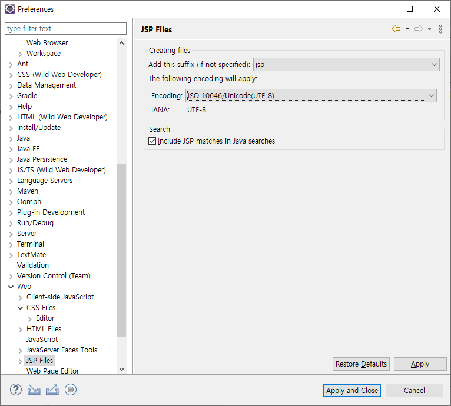Screen dimensions: 451x406
Task: Expand the Ant tree node
Action: [x=11, y=65]
